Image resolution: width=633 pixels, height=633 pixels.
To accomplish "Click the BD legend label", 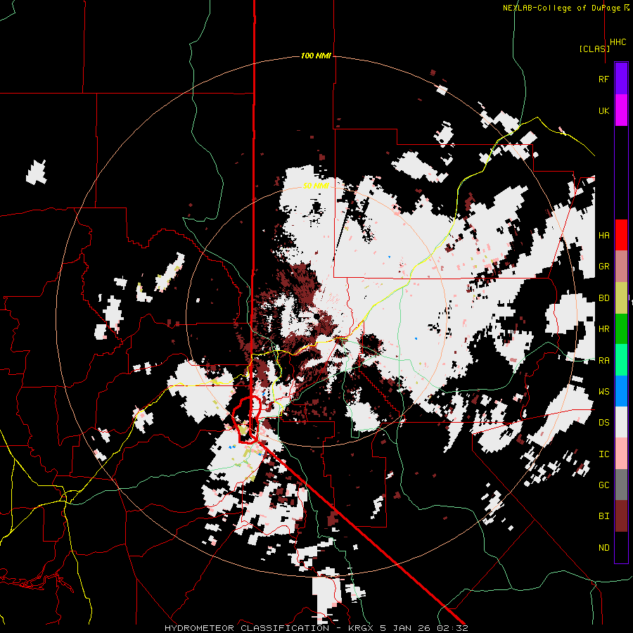I will 603,298.
